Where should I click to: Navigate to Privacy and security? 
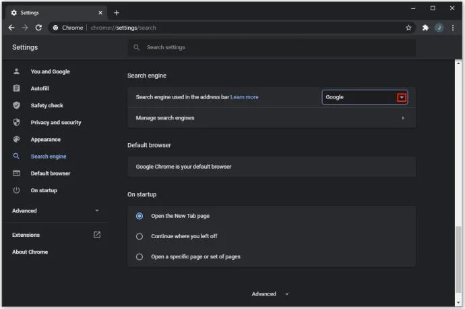(x=56, y=122)
